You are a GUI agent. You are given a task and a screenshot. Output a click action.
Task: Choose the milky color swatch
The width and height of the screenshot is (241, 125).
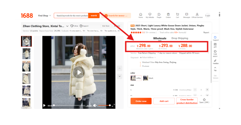[x=136, y=78]
